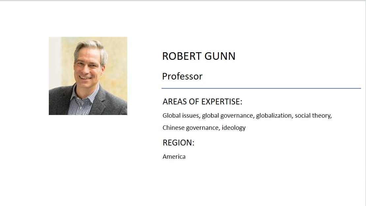Viewport: 366px width, 206px height.
Task: Click the "REGION:" heading
Action: tap(178, 143)
